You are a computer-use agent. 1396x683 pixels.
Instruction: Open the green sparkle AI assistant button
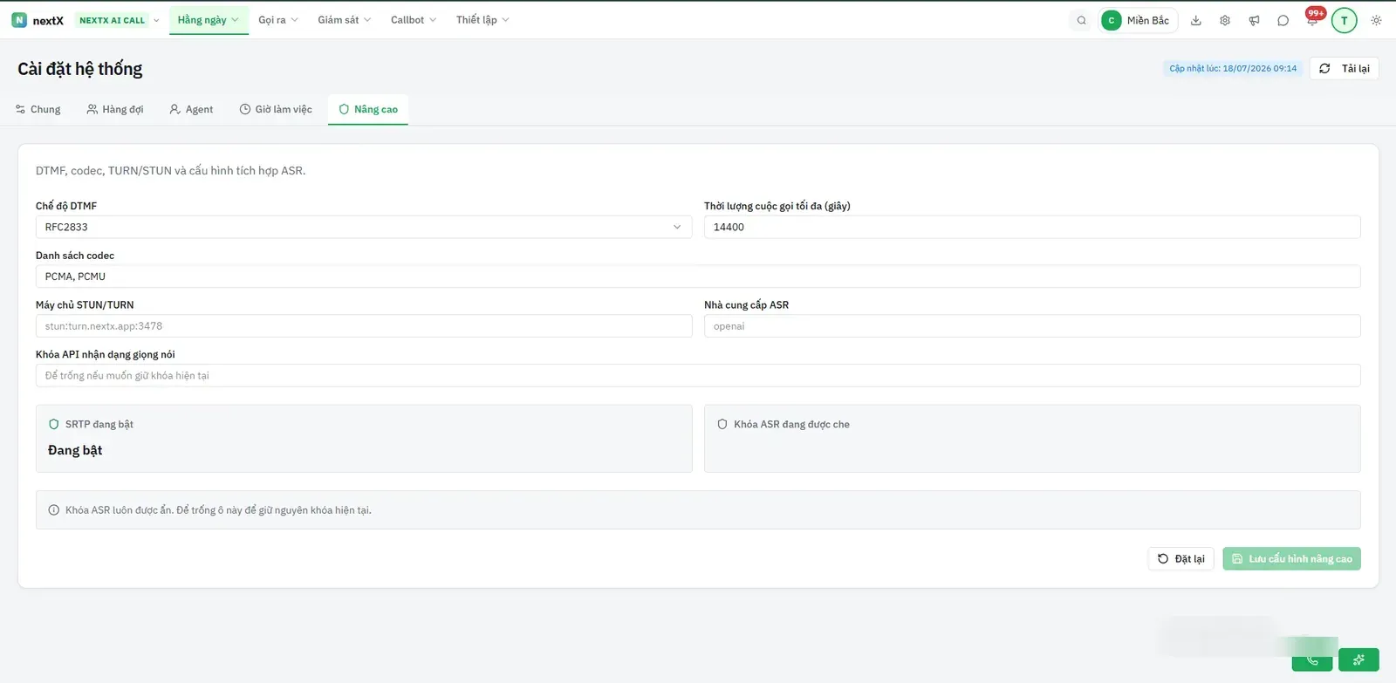click(x=1358, y=659)
